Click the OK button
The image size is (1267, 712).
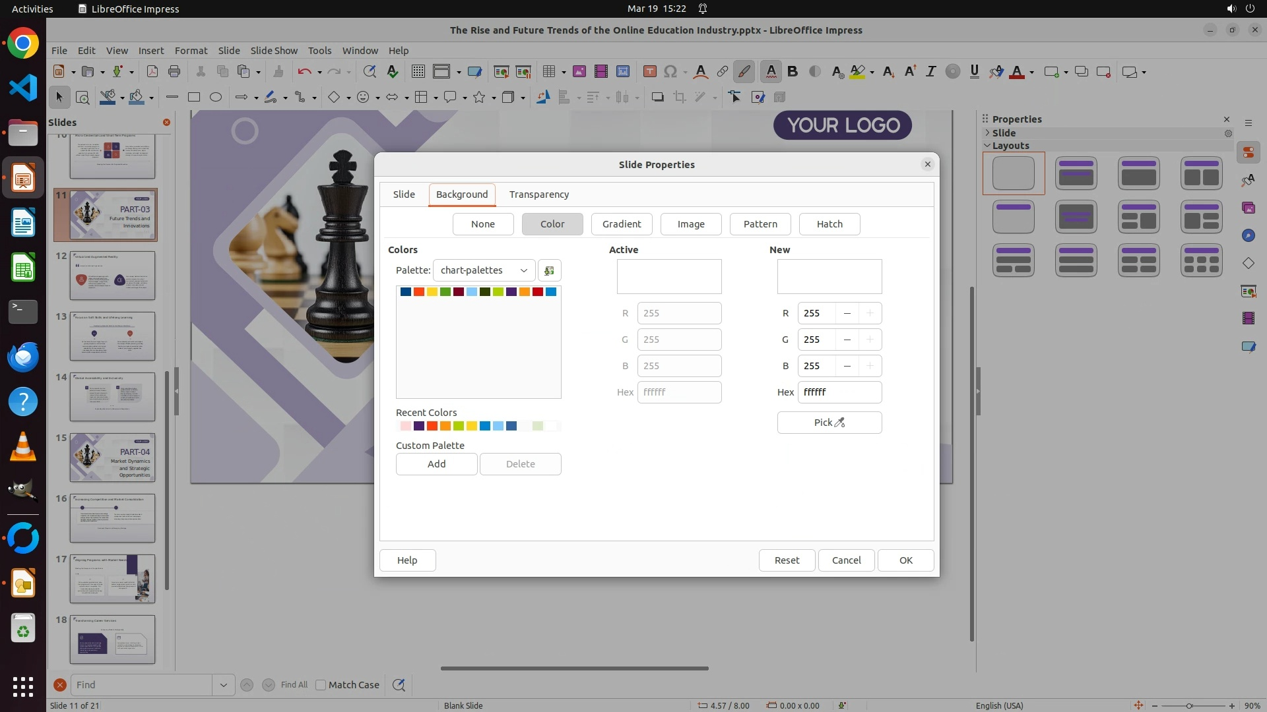[905, 560]
